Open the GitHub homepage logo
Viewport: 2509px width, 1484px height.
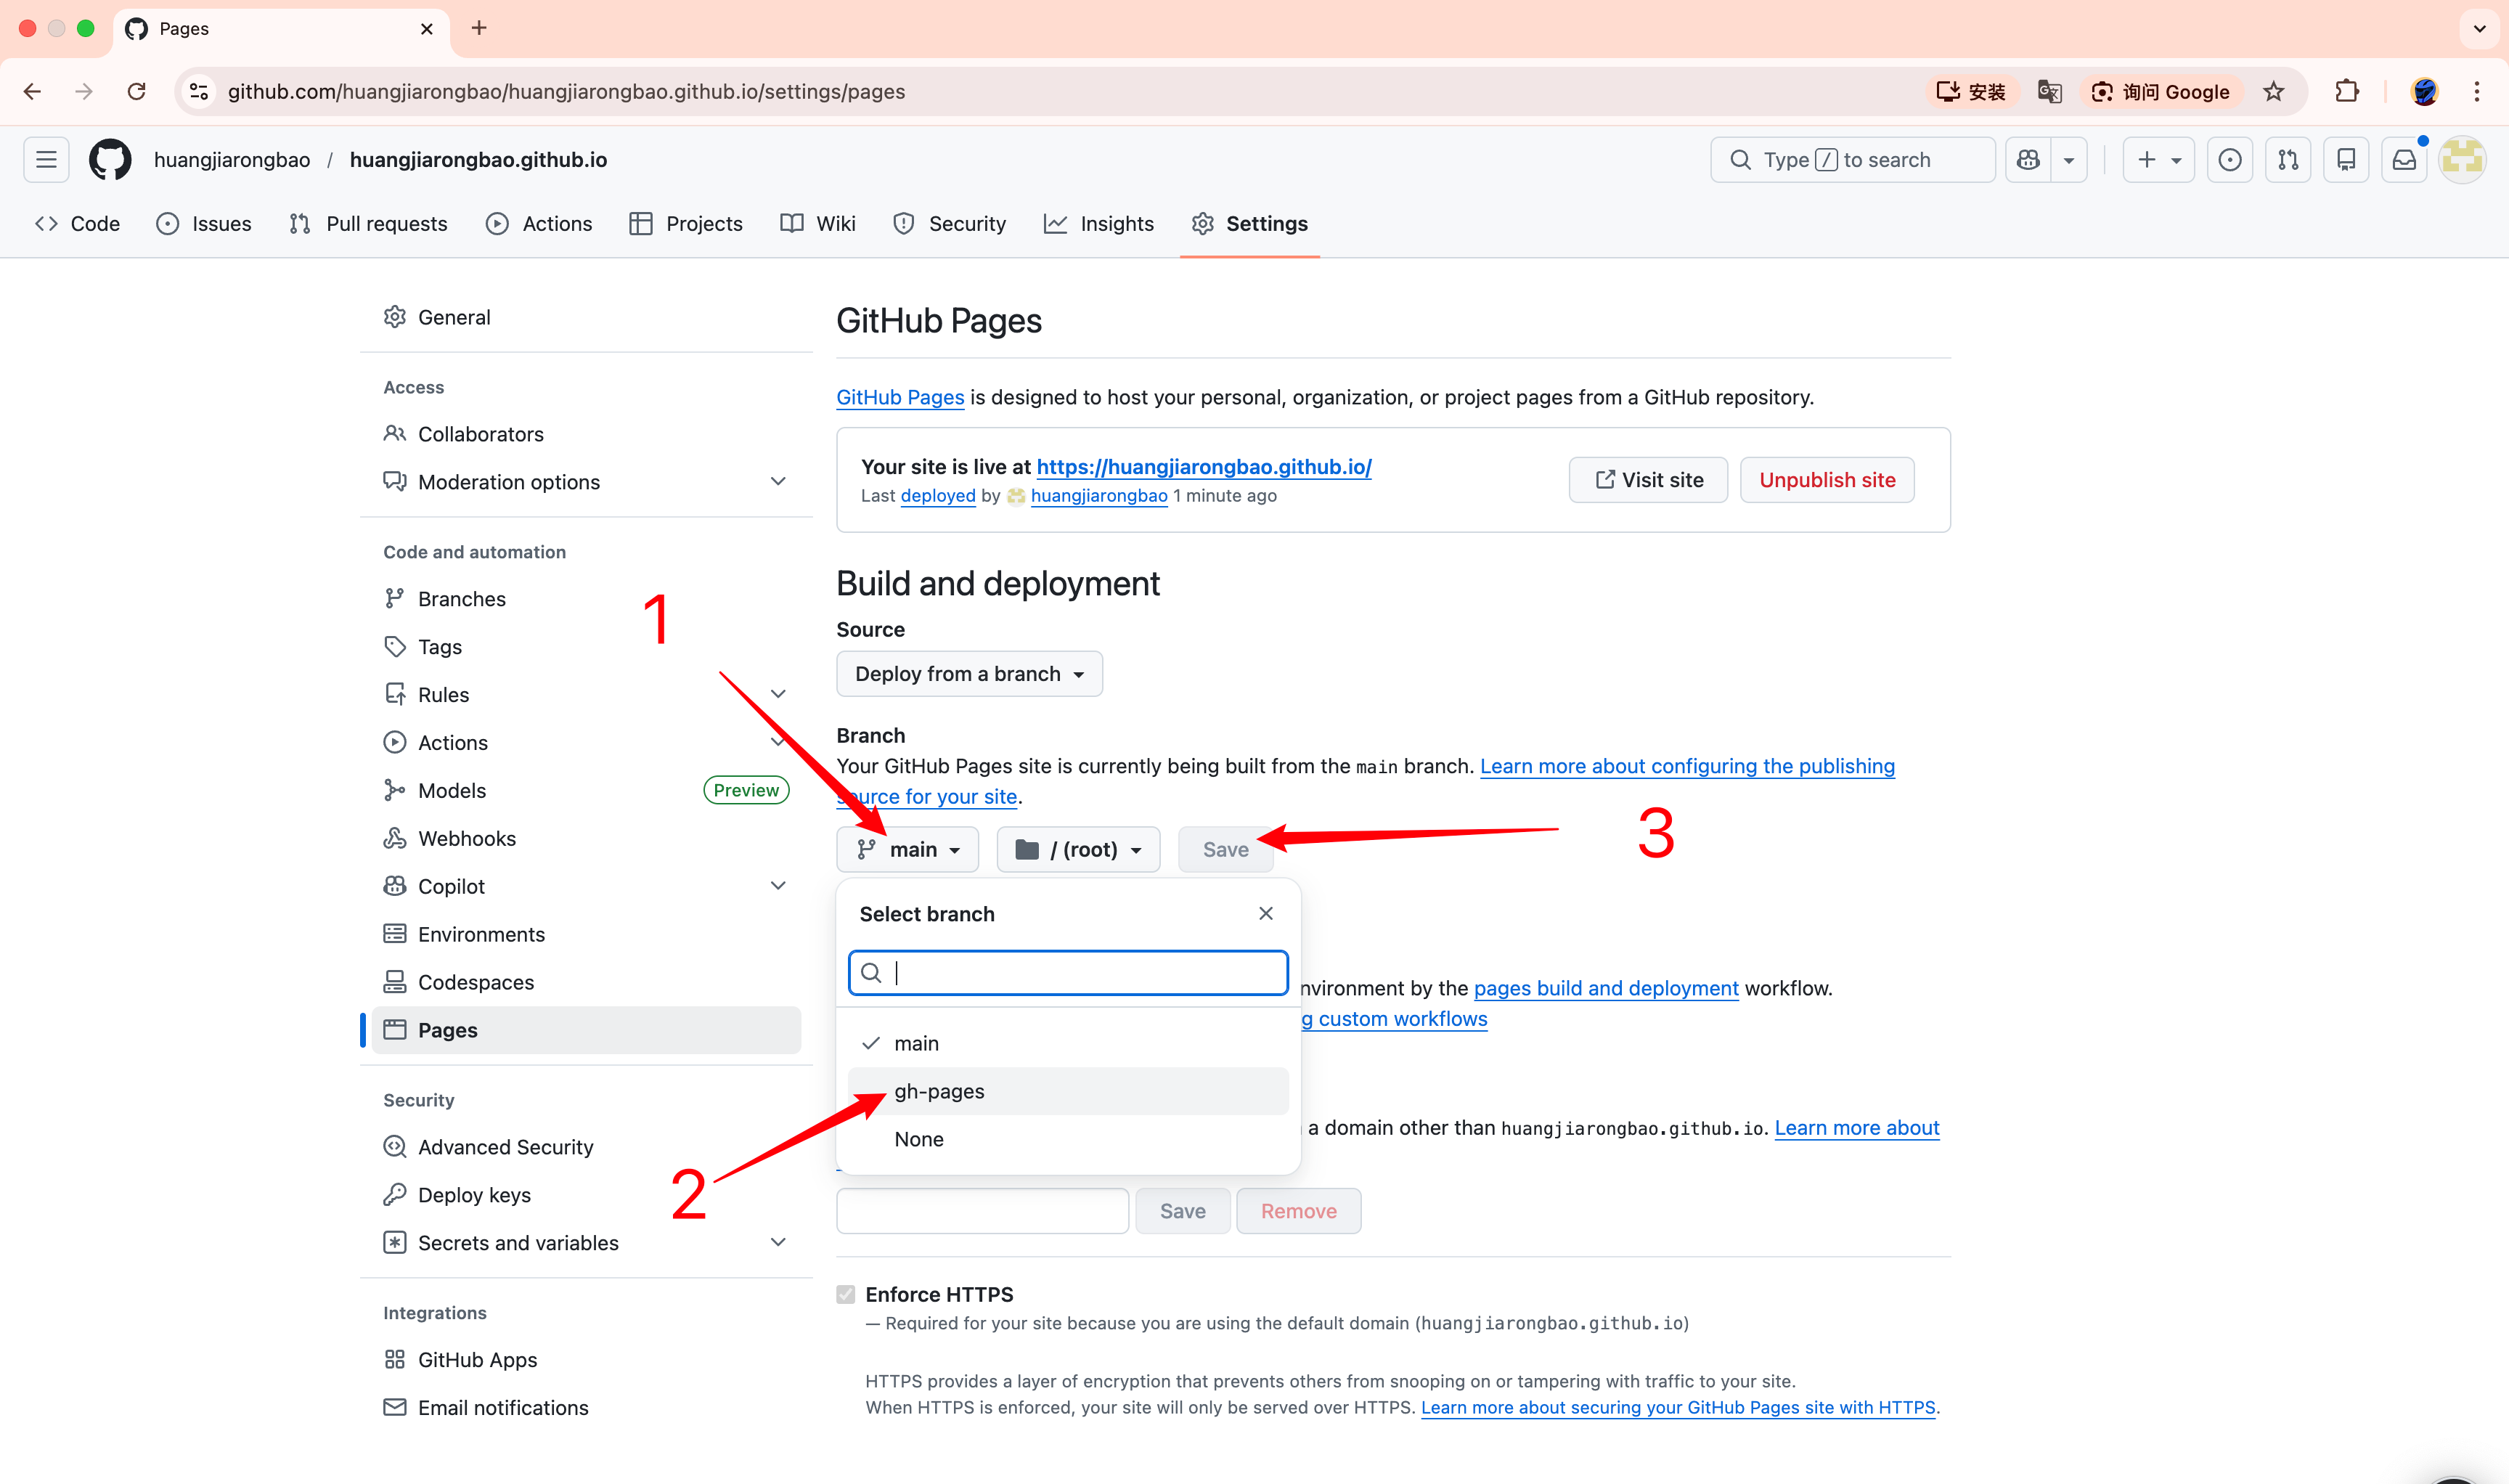[x=110, y=160]
